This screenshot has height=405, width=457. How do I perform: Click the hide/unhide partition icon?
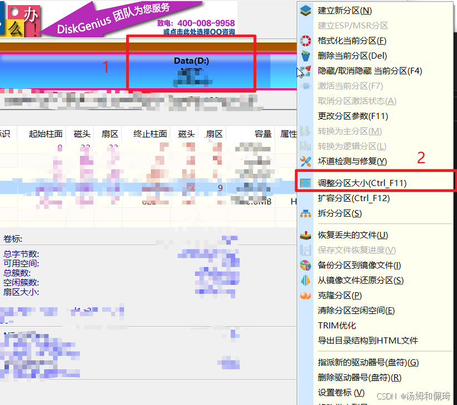tap(306, 71)
